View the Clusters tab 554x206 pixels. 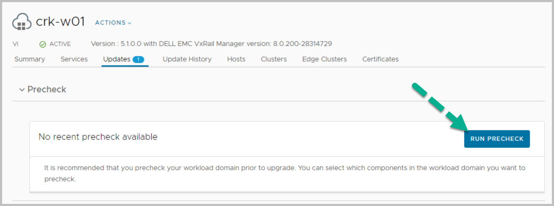(273, 59)
